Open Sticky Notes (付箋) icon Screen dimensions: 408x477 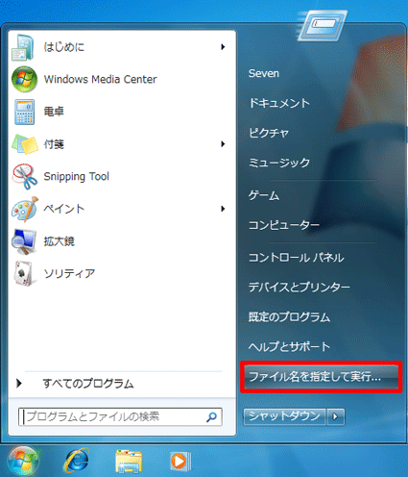pos(24,144)
